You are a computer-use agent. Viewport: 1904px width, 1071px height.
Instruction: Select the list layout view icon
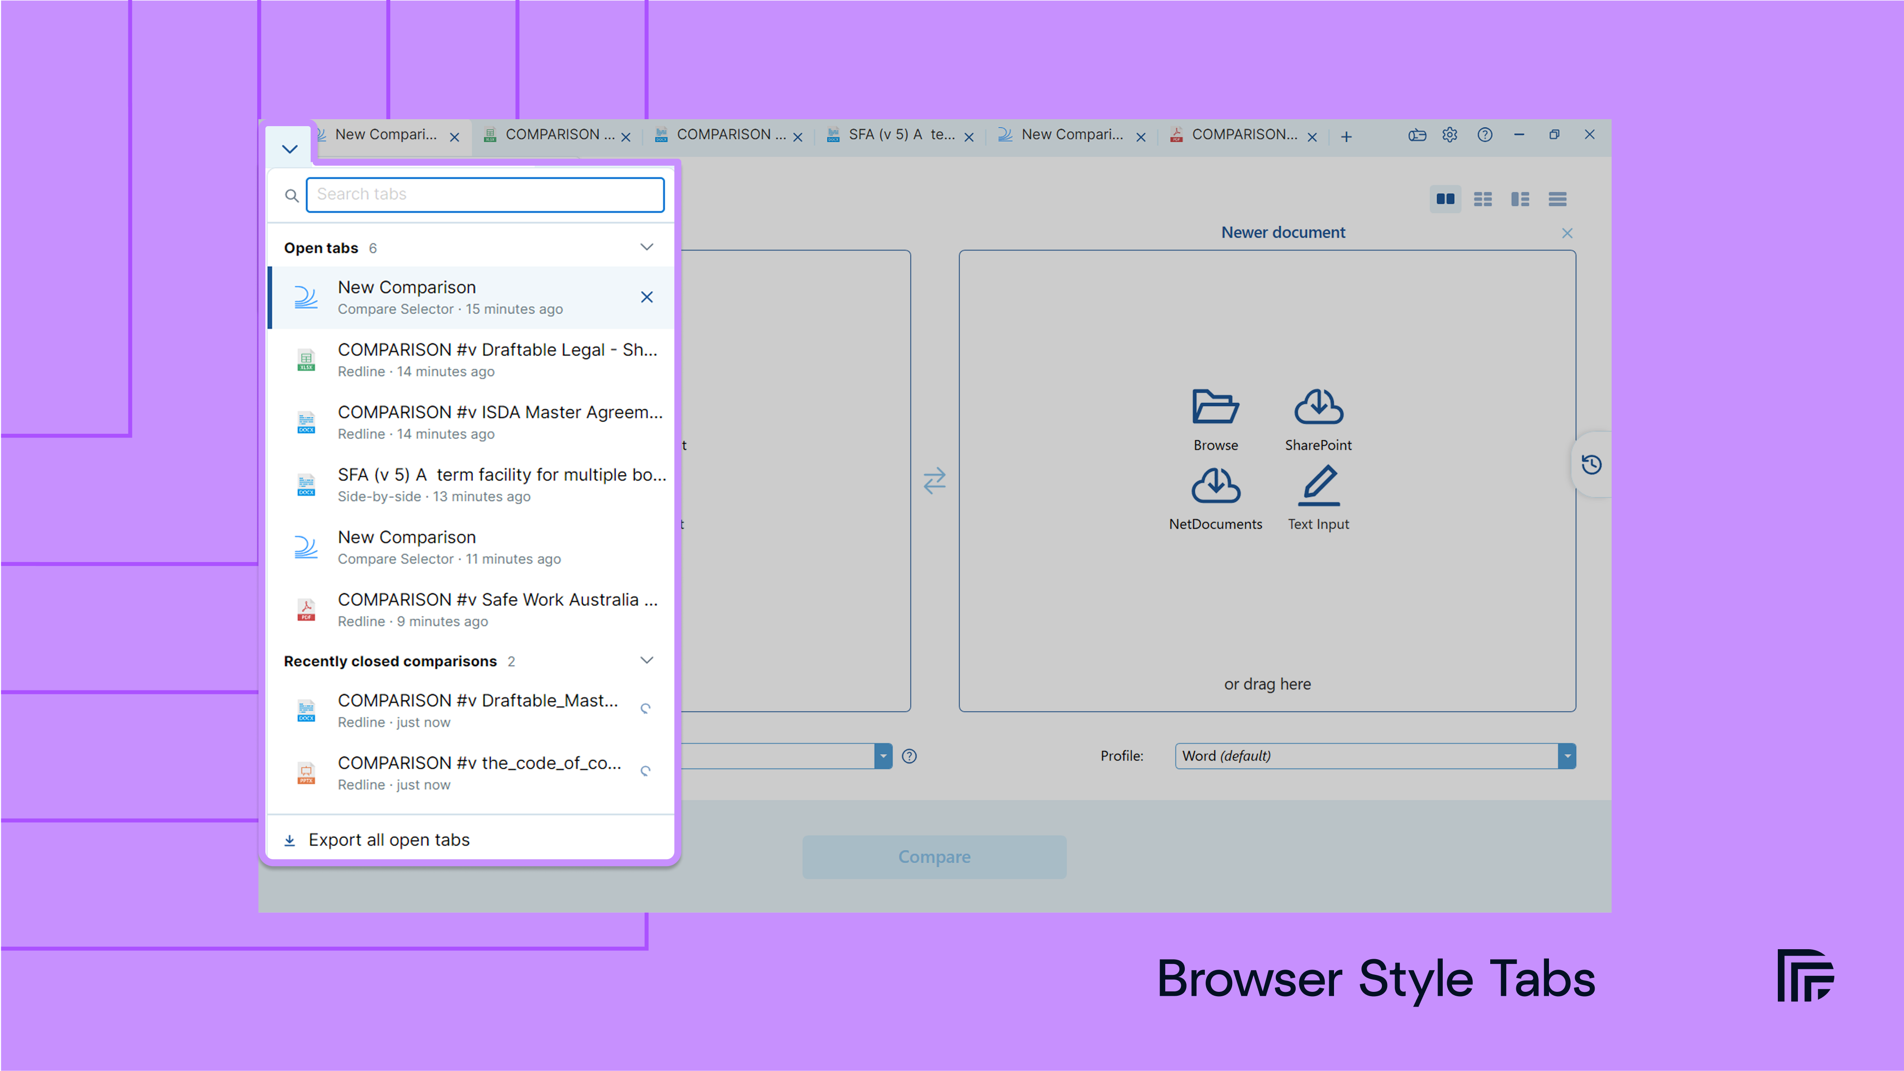click(1557, 199)
